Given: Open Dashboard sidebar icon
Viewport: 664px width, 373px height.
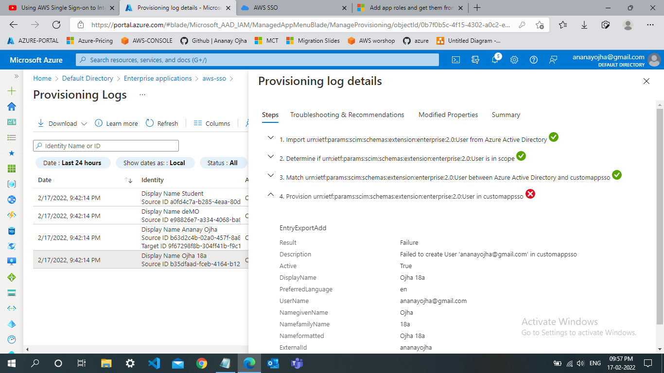Looking at the screenshot, I should pyautogui.click(x=12, y=122).
